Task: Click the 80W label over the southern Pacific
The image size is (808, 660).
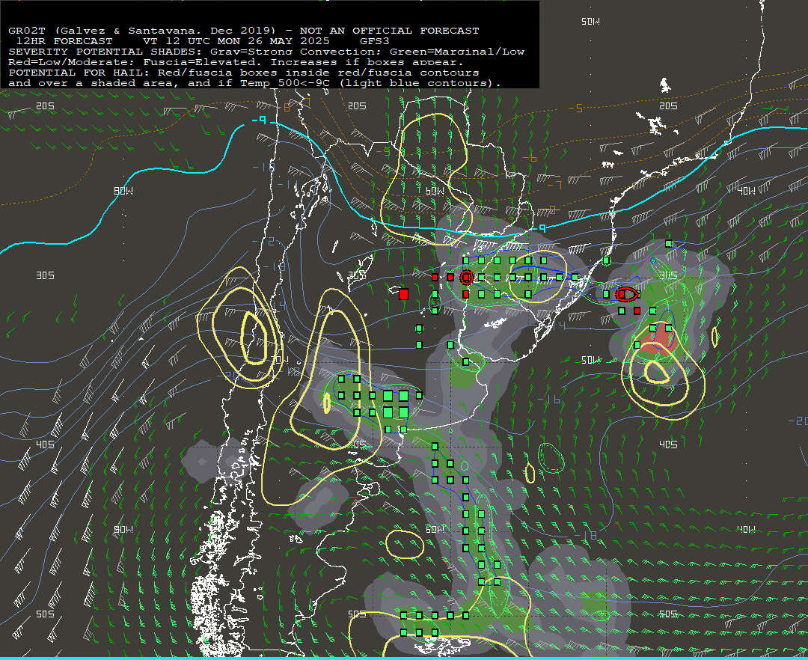Action: (x=123, y=529)
